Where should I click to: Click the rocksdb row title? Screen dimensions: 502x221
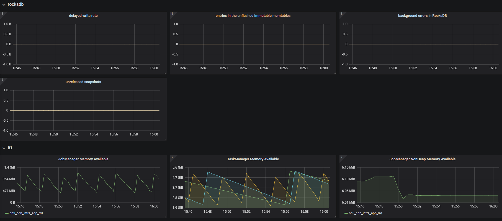[16, 4]
